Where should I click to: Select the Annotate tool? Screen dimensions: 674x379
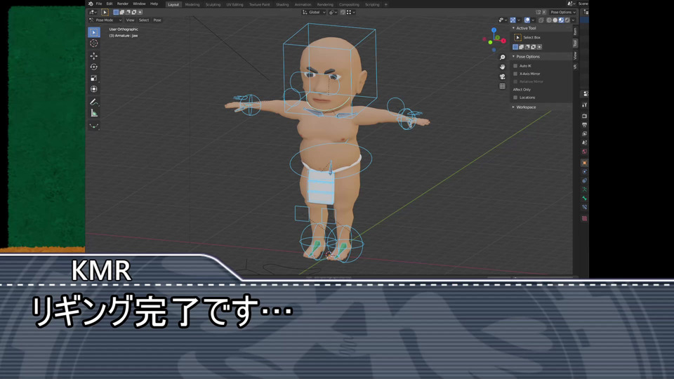pyautogui.click(x=93, y=102)
